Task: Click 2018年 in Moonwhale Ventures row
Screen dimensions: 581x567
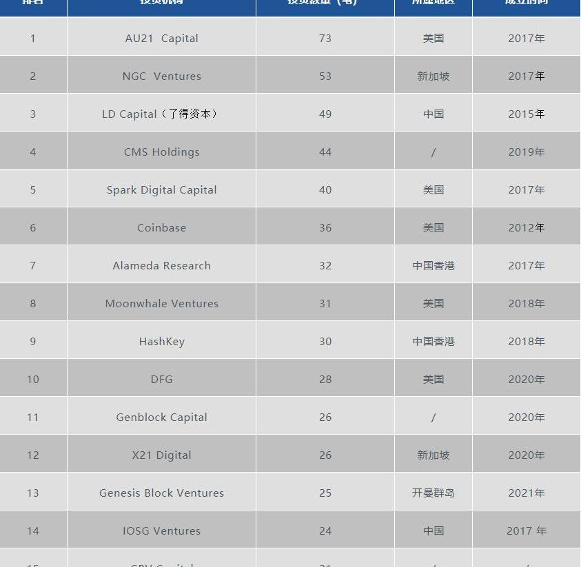Action: [526, 303]
